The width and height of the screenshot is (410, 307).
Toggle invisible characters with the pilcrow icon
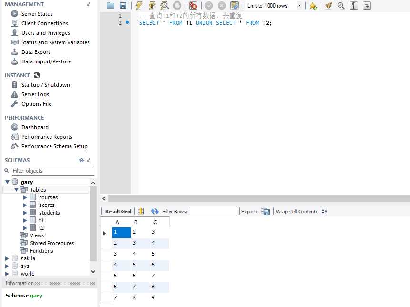pyautogui.click(x=354, y=6)
